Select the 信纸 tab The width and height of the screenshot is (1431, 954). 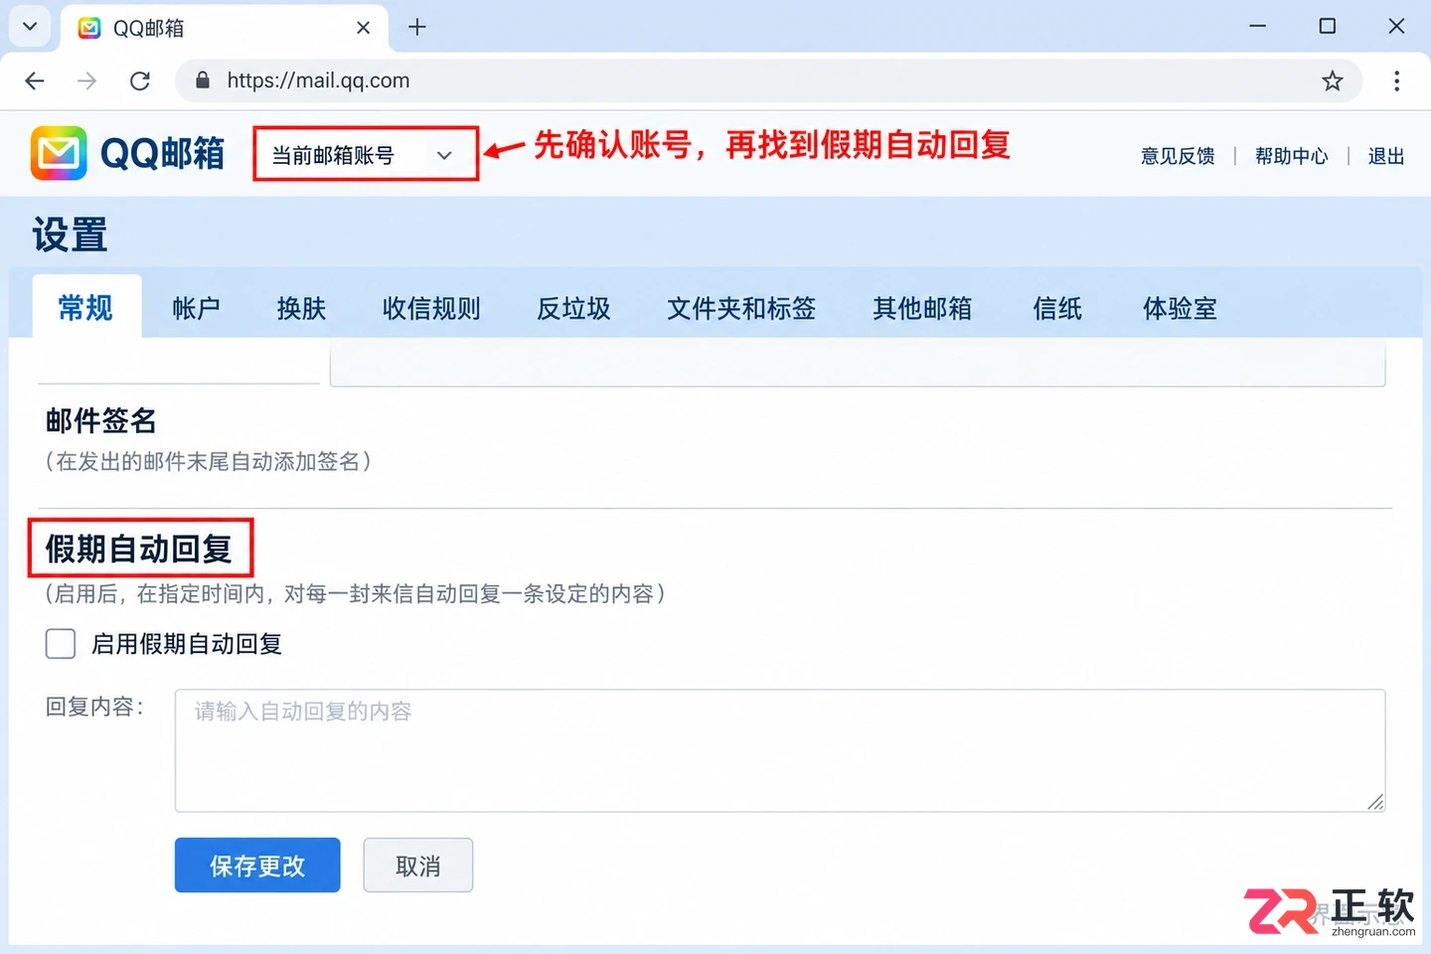pos(1057,308)
